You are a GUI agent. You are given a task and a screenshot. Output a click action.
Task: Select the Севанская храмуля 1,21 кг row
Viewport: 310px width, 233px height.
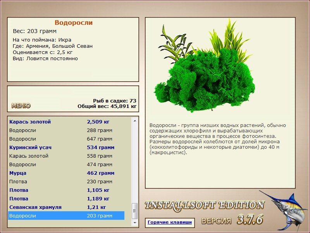pos(66,207)
